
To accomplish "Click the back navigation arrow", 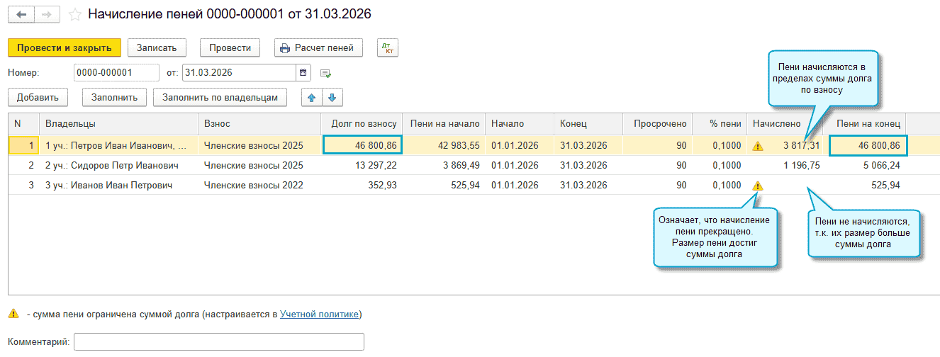I will 21,14.
